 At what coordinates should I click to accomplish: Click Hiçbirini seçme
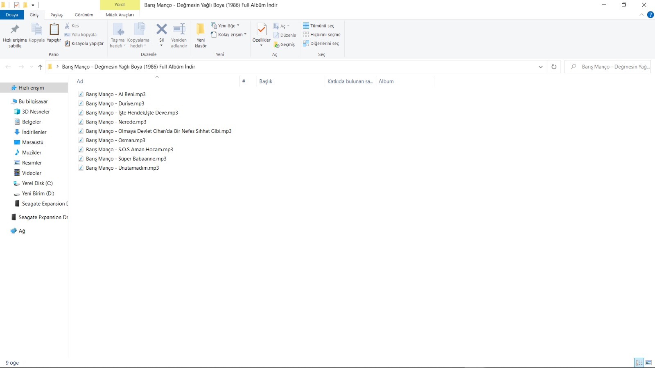[x=322, y=35]
